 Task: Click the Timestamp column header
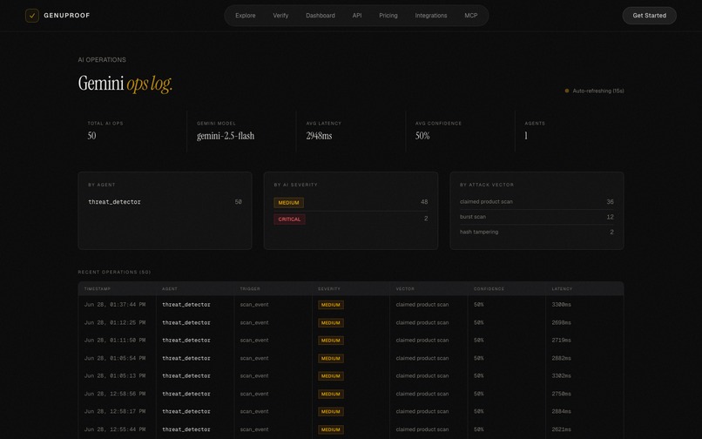pyautogui.click(x=98, y=289)
